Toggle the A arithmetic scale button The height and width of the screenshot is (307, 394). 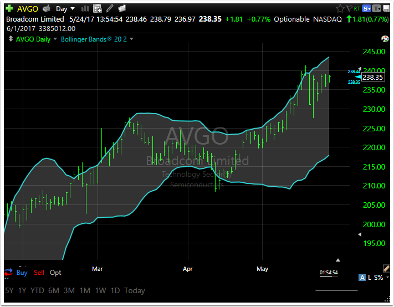362,278
